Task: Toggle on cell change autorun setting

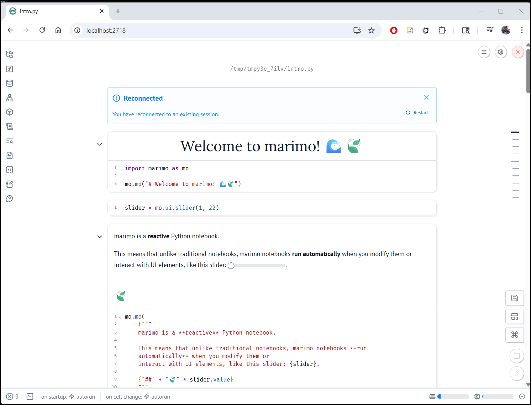Action: click(x=138, y=396)
